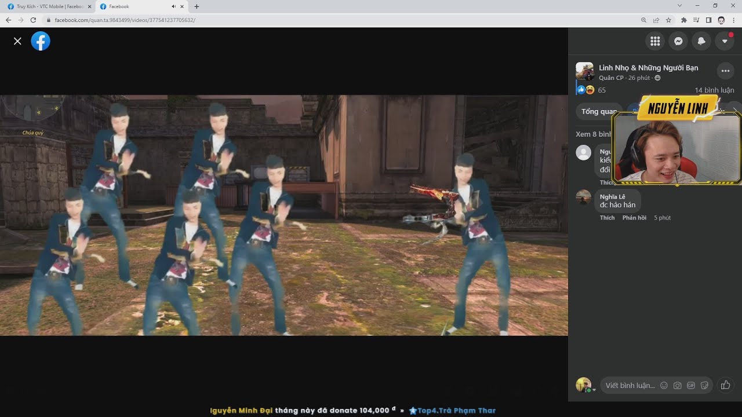Add a sticker to the comment
The height and width of the screenshot is (417, 742).
[x=704, y=385]
